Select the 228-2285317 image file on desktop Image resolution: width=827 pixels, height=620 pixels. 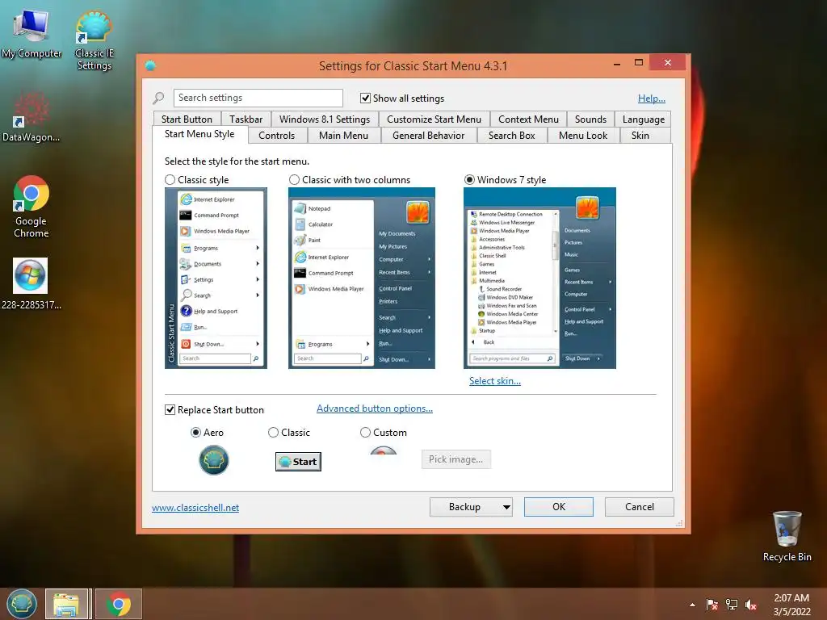[31, 283]
